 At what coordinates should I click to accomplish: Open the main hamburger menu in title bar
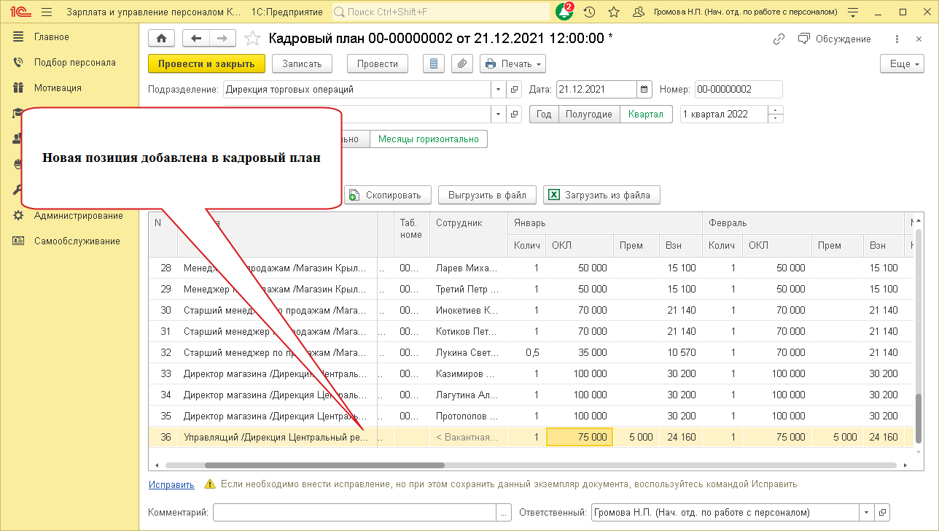[47, 12]
